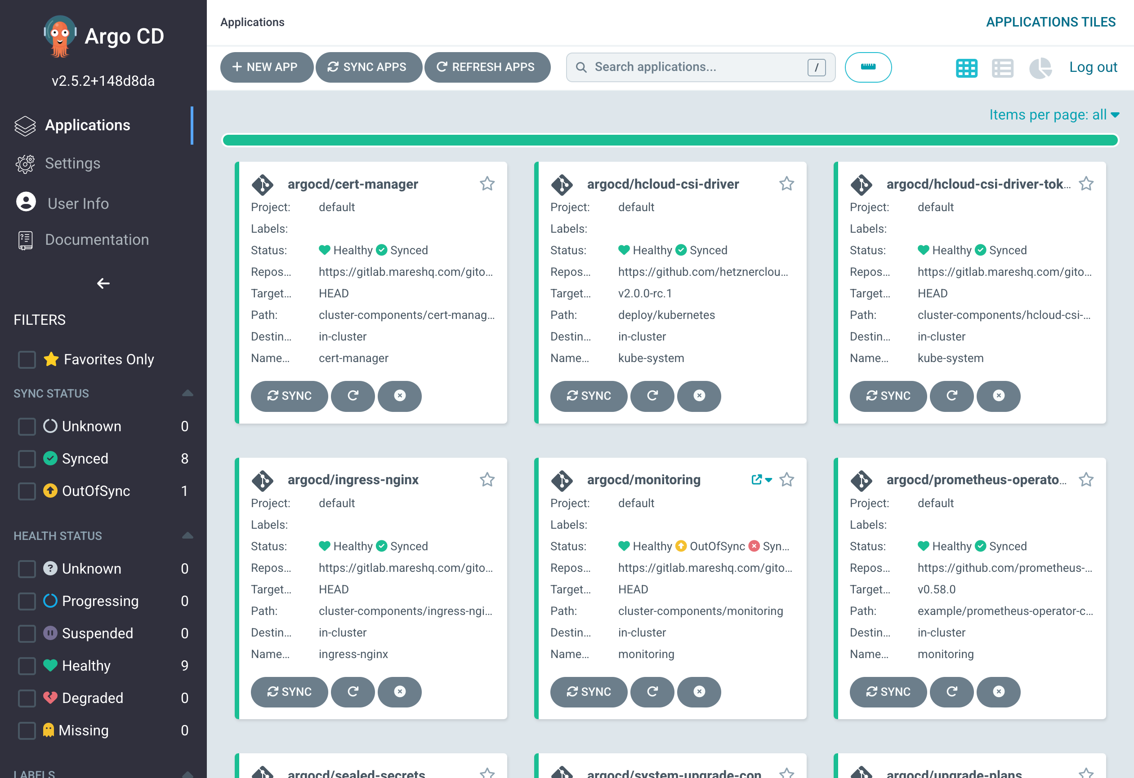
Task: Open User Info in the sidebar
Action: coord(78,203)
